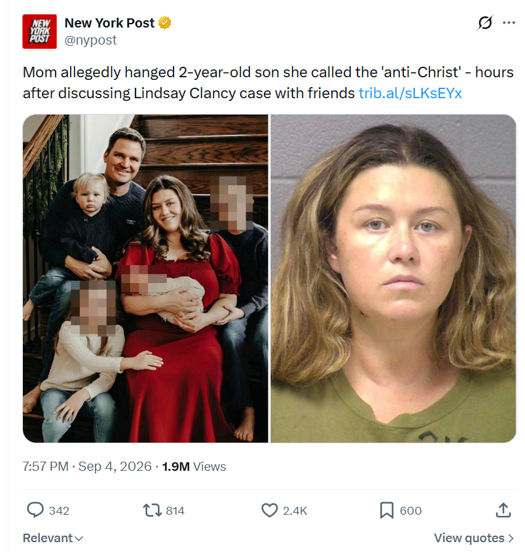
Task: Open View quotes link
Action: [474, 538]
